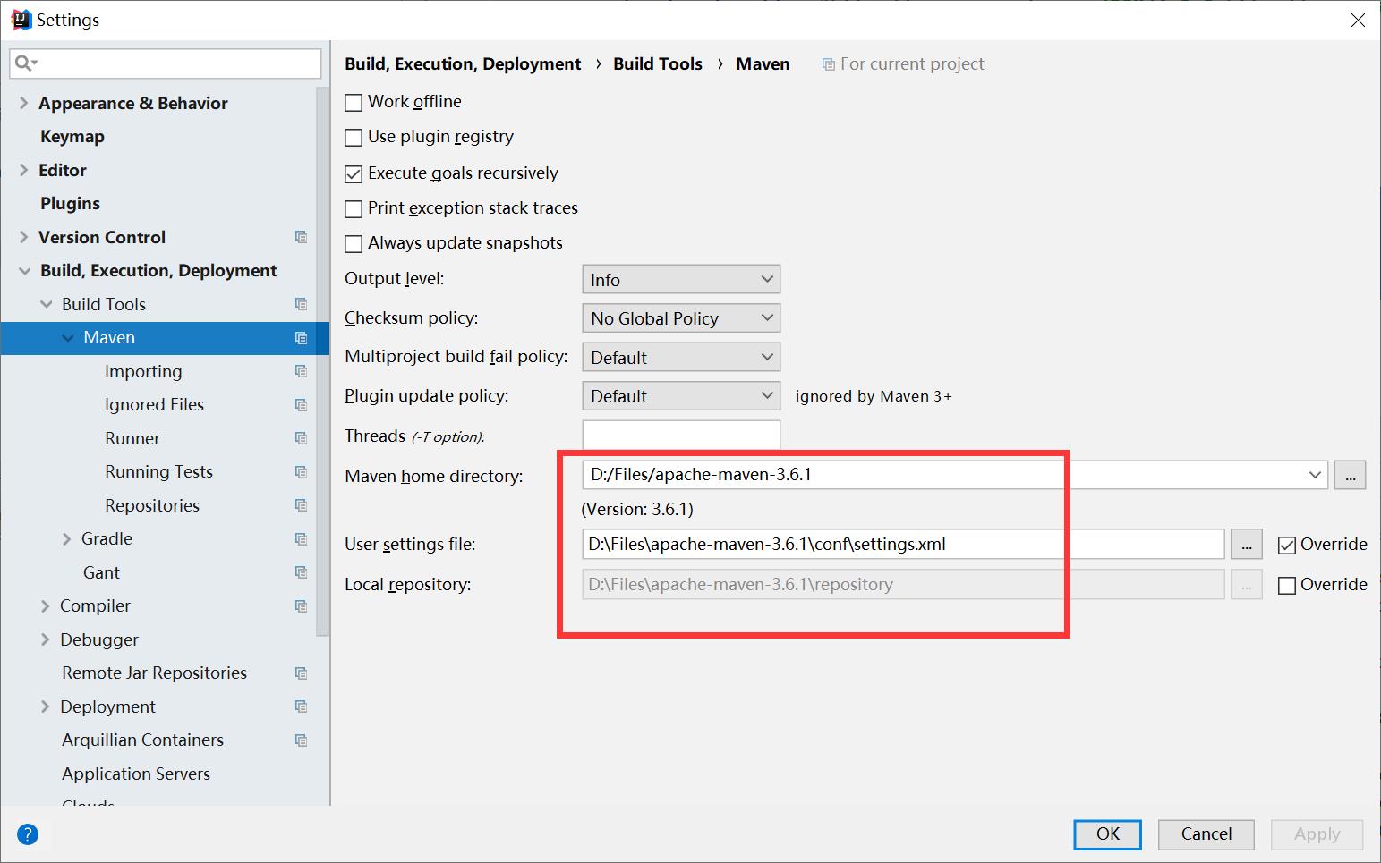This screenshot has height=863, width=1381.
Task: Click Build Tools in the breadcrumb
Action: click(658, 64)
